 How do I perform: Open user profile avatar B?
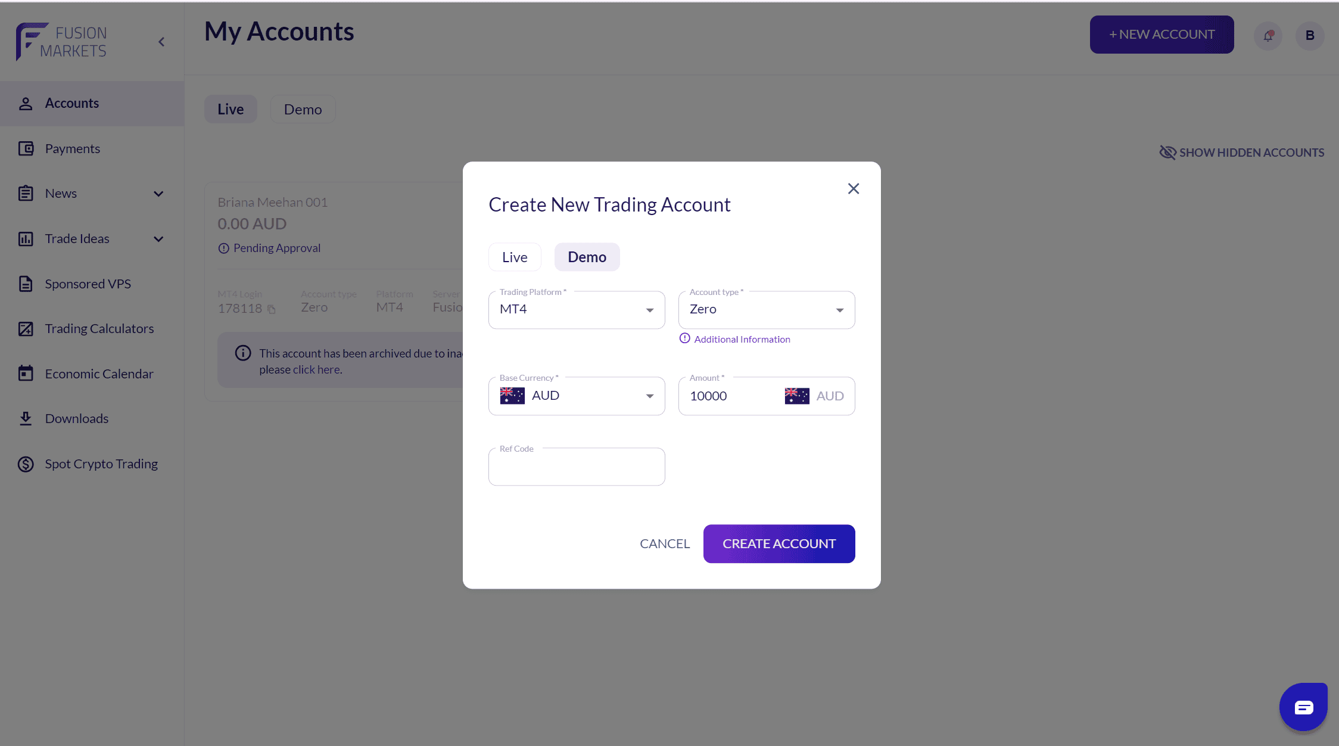point(1310,36)
